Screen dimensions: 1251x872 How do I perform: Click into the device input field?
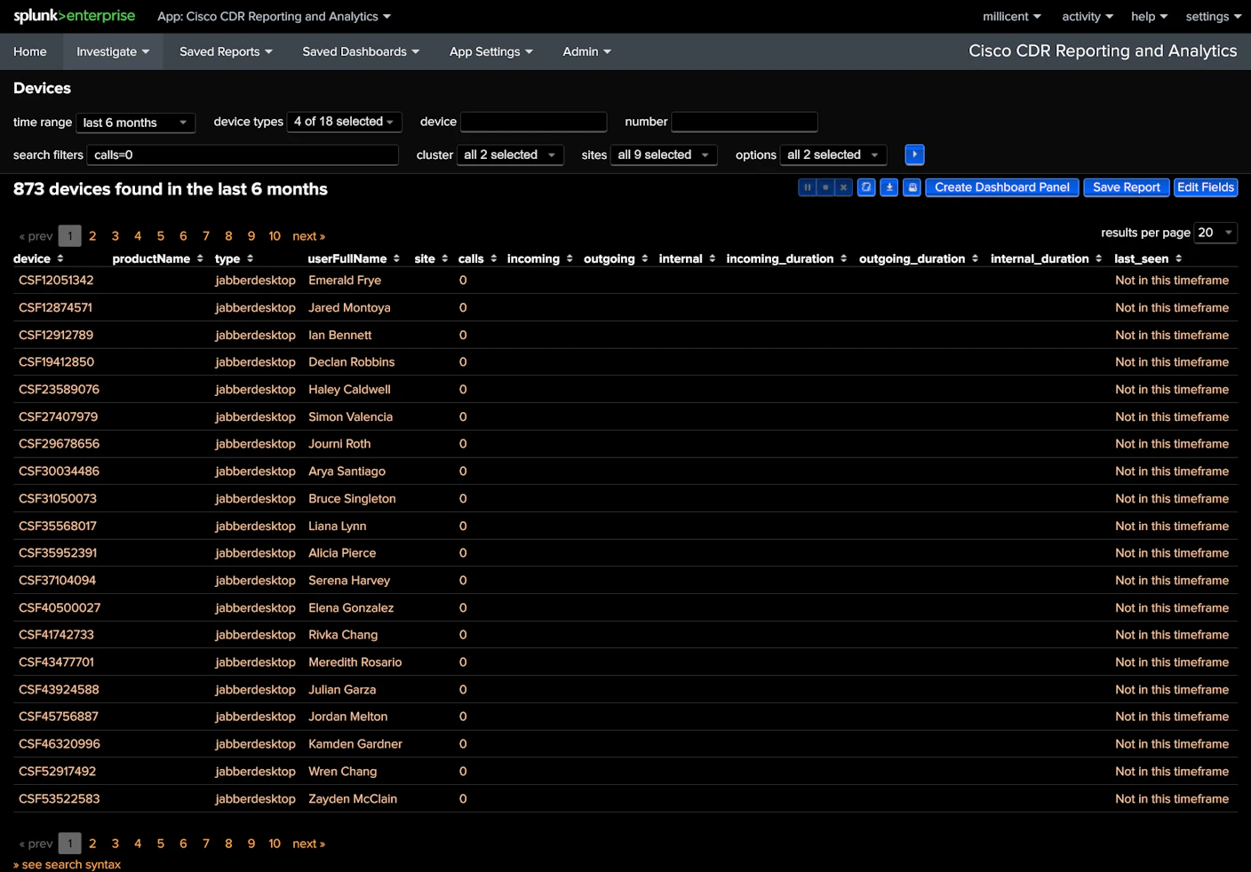(533, 122)
